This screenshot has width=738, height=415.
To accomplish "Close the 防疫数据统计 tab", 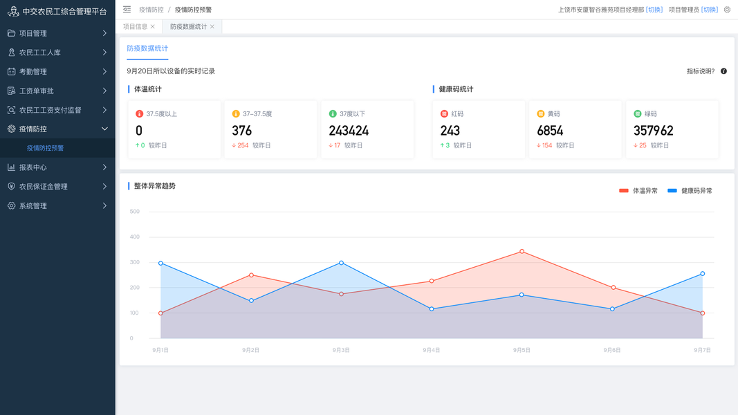I will point(212,27).
